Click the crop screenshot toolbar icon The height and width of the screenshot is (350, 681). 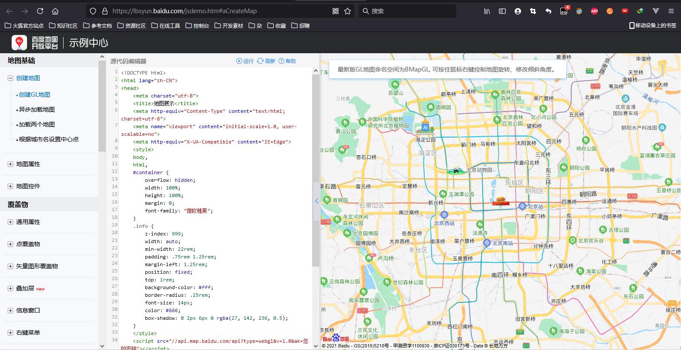click(533, 11)
